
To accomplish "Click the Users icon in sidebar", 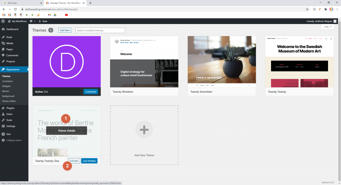I will tap(3, 114).
